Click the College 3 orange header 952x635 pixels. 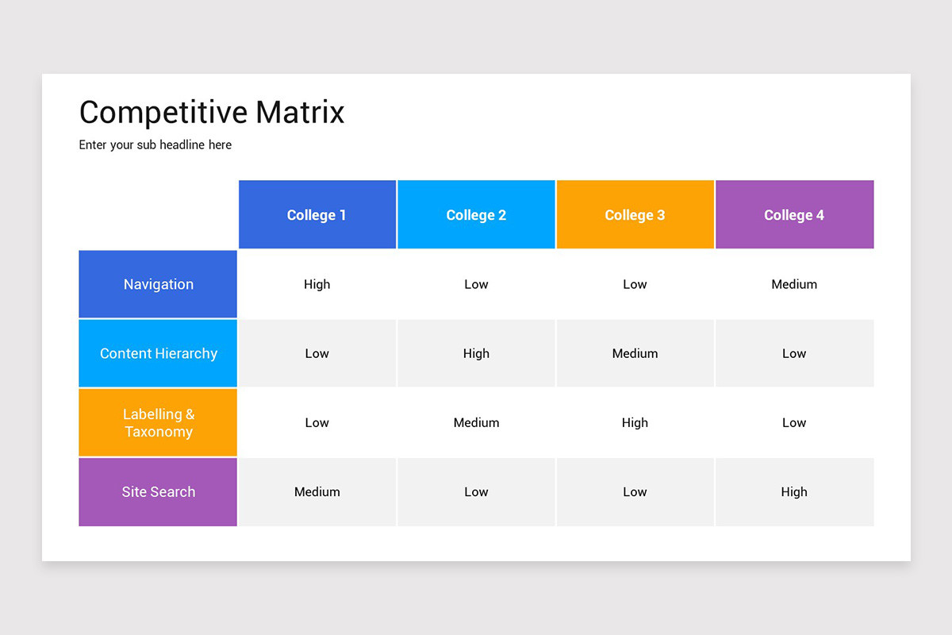(x=635, y=214)
